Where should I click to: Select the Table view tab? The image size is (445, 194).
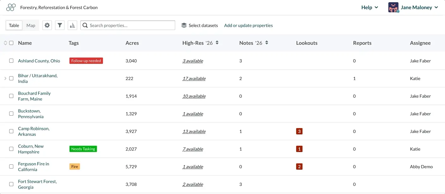tap(14, 26)
